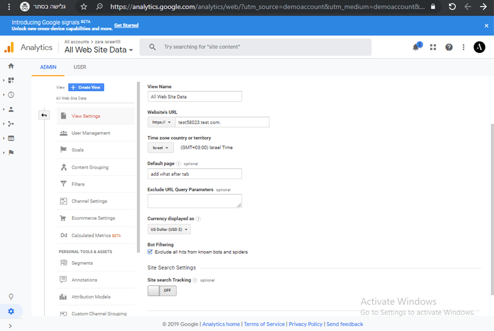This screenshot has height=331, width=494.
Task: Click the Discover lightbulb icon
Action: pos(11,297)
